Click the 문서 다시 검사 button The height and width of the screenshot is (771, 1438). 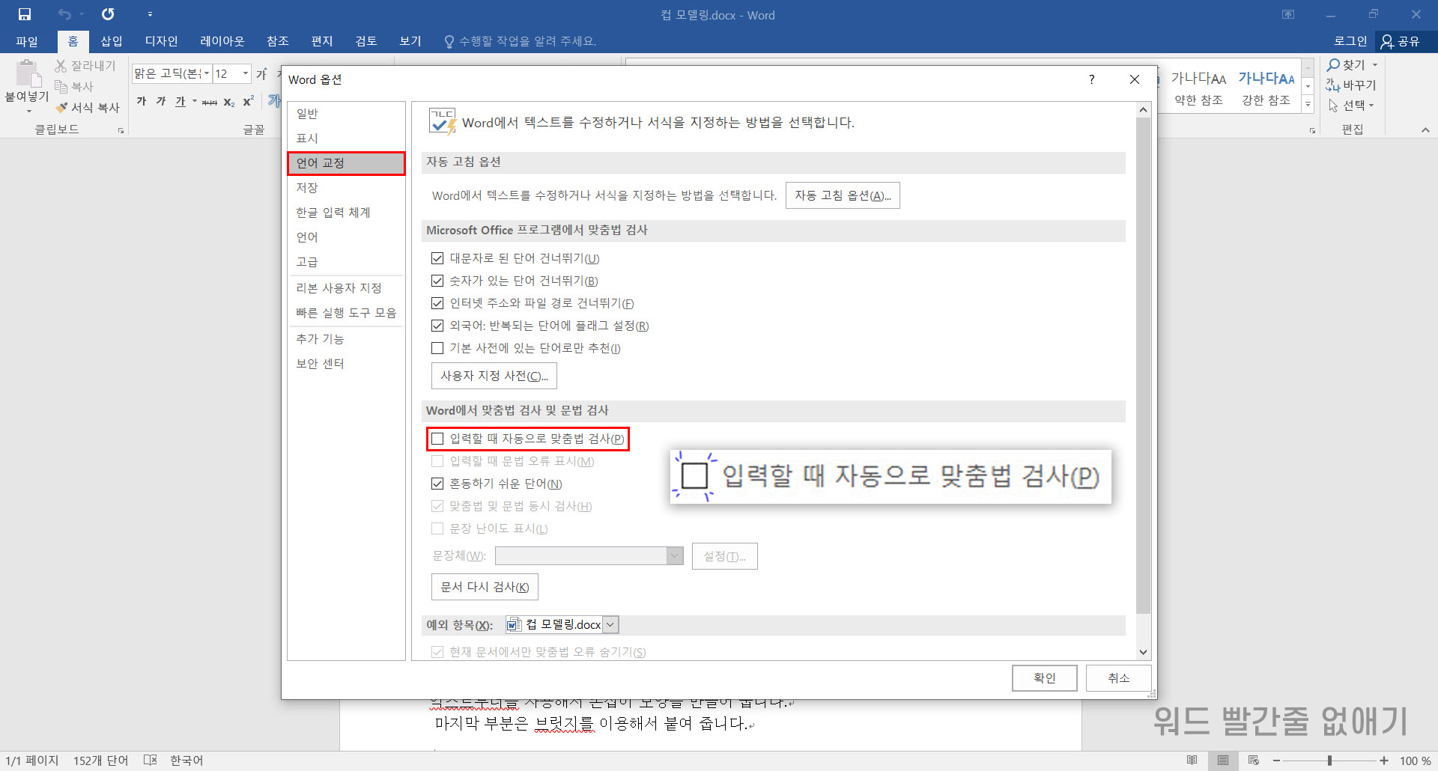tap(485, 587)
